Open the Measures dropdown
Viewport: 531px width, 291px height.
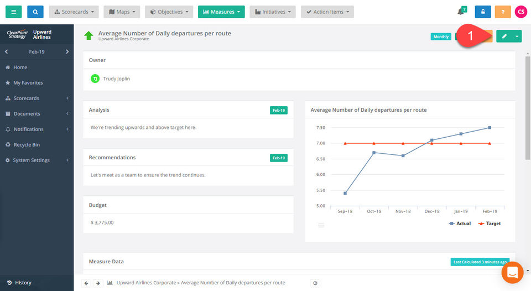coord(221,12)
